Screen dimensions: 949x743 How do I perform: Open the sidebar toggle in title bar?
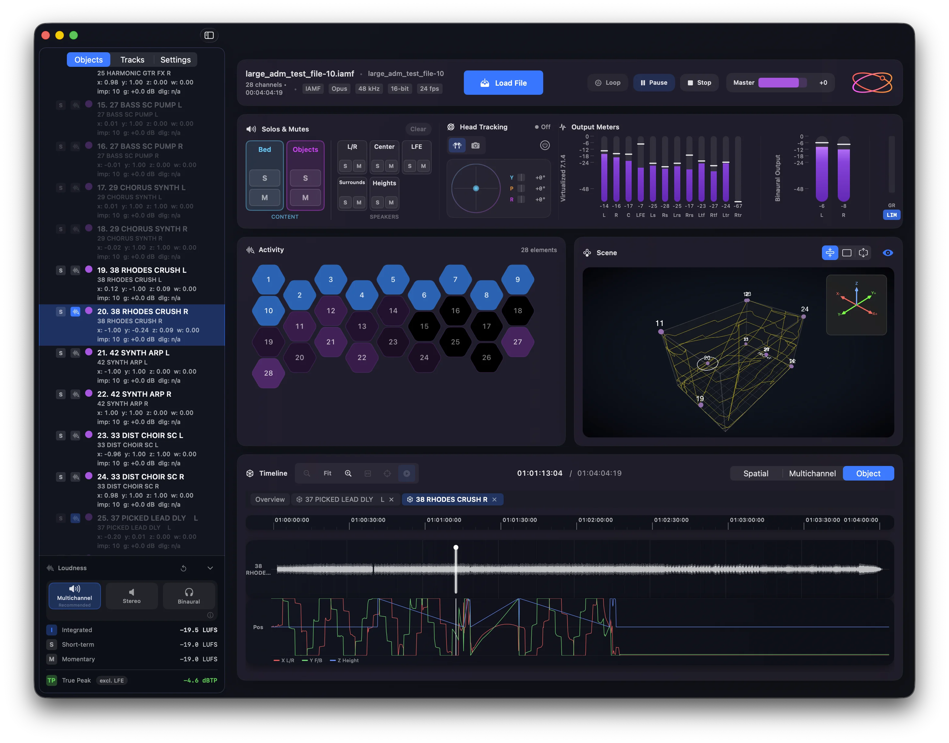point(209,35)
